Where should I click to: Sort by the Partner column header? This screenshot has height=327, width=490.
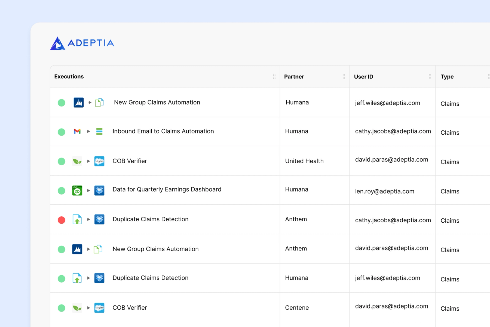[x=294, y=77]
